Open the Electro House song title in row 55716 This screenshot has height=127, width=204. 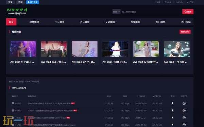click(52, 125)
